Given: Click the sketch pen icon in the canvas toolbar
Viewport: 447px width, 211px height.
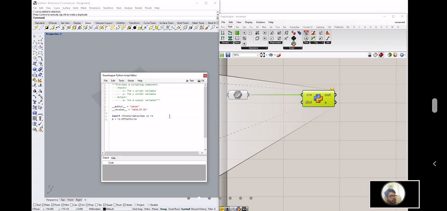Looking at the screenshot, I should click(279, 55).
